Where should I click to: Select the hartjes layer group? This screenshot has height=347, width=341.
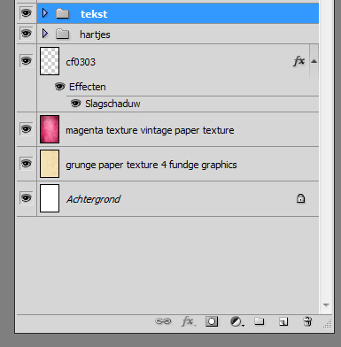click(x=178, y=34)
